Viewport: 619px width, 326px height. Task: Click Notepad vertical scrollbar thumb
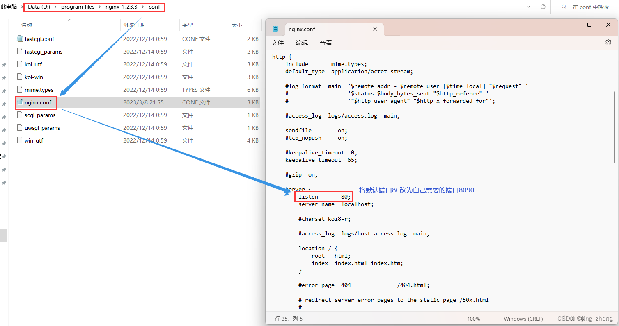(x=615, y=127)
